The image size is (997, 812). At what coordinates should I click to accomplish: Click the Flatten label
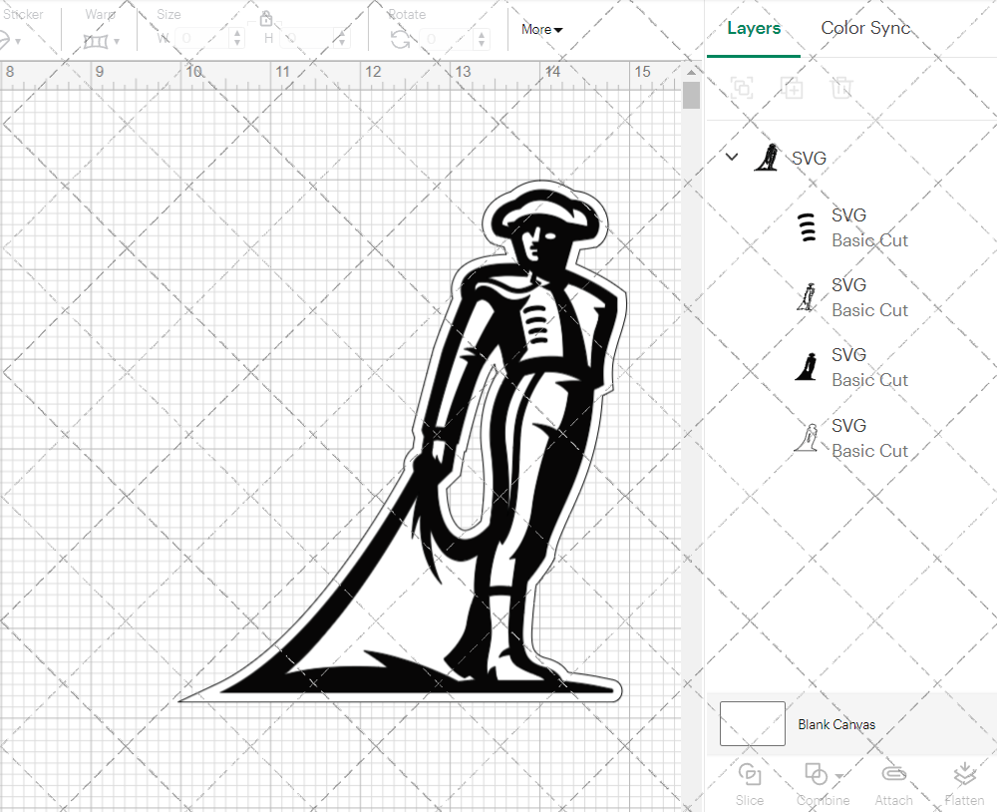point(964,800)
